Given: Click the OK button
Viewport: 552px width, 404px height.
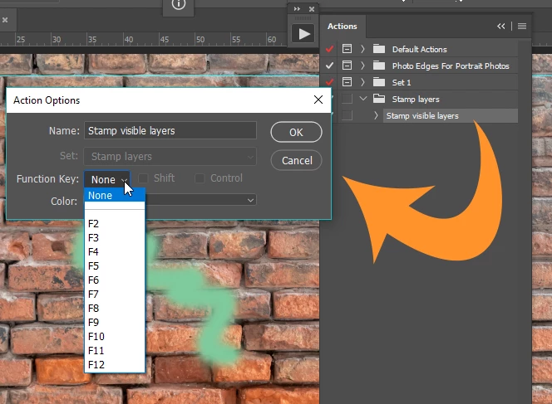Looking at the screenshot, I should tap(296, 132).
